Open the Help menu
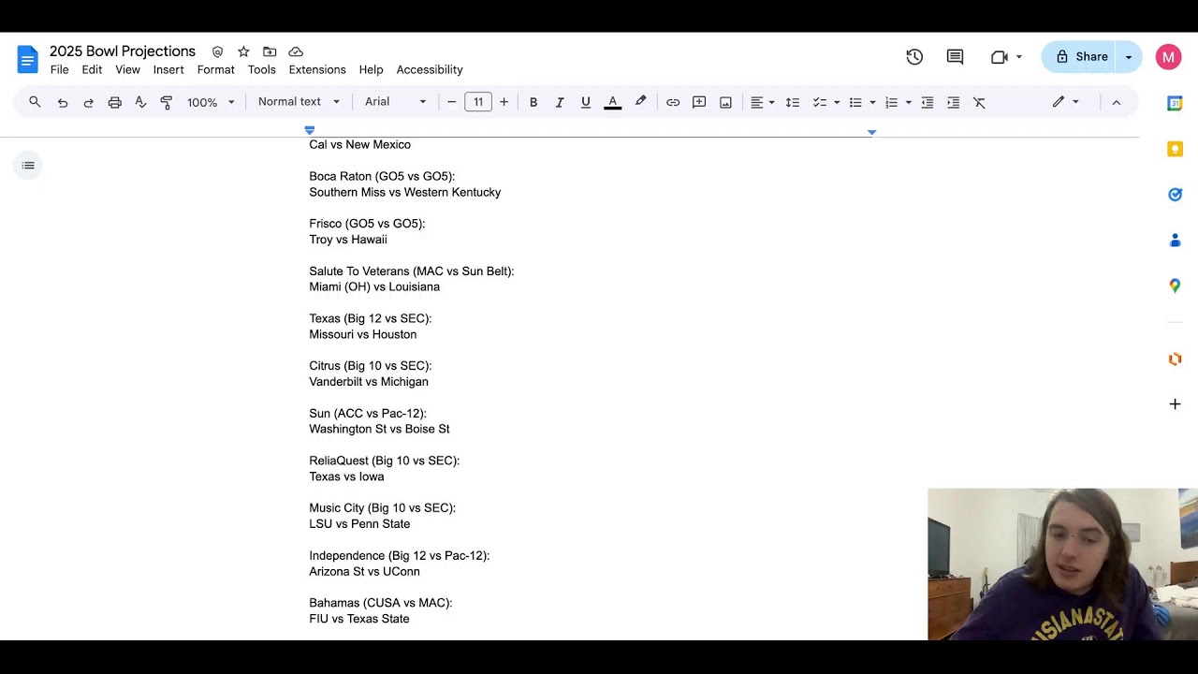 [x=371, y=70]
